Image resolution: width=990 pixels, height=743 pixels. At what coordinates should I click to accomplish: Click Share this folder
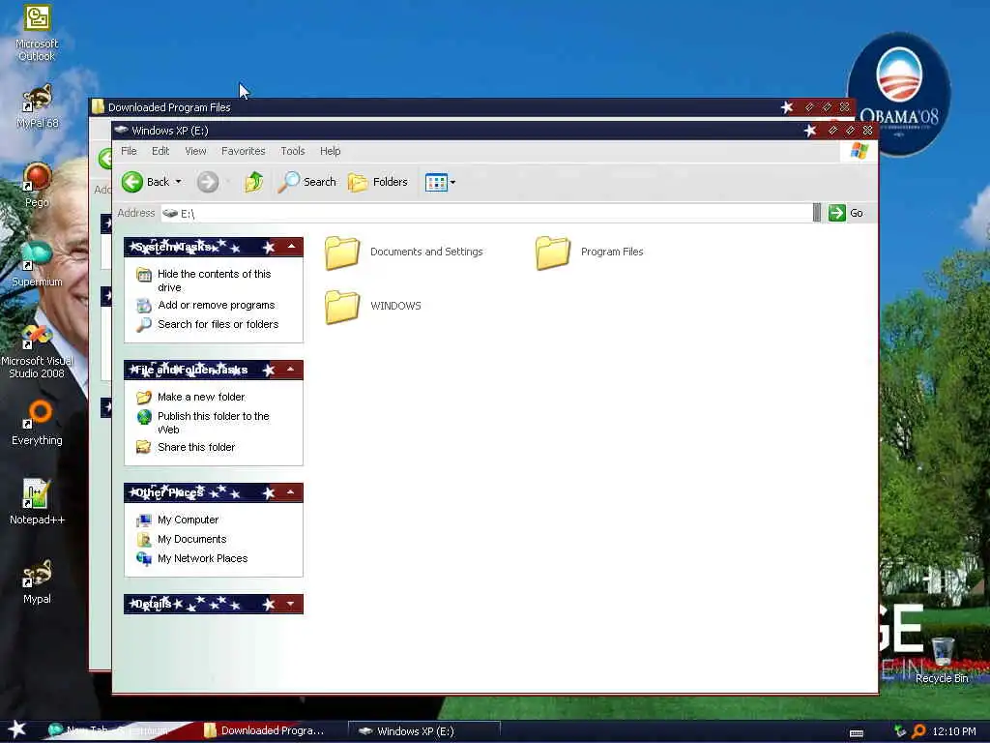(x=196, y=447)
